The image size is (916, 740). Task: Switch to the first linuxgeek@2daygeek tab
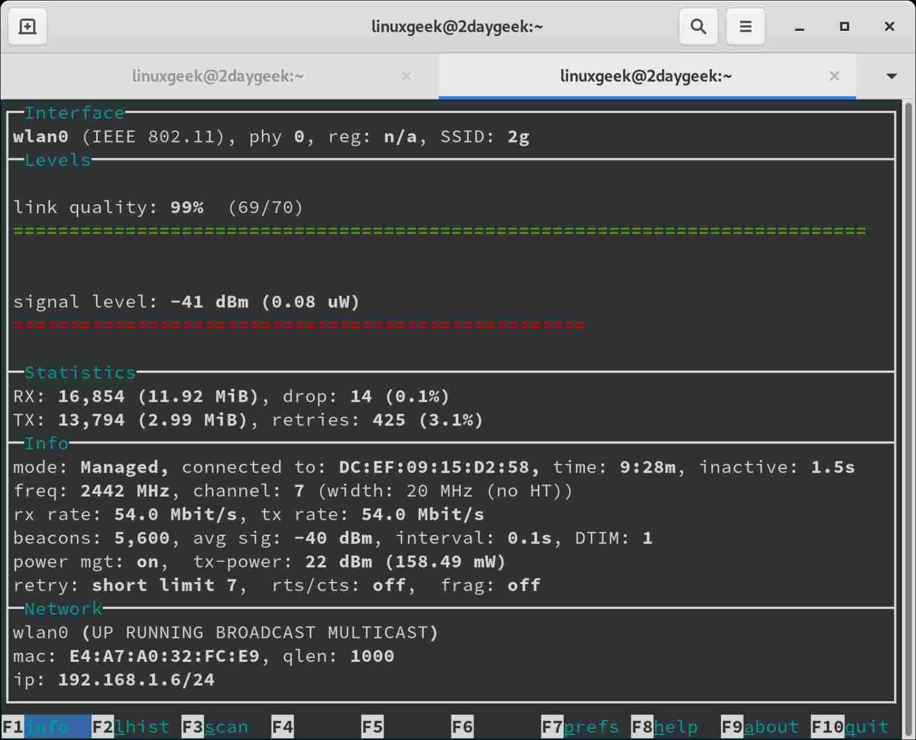218,76
